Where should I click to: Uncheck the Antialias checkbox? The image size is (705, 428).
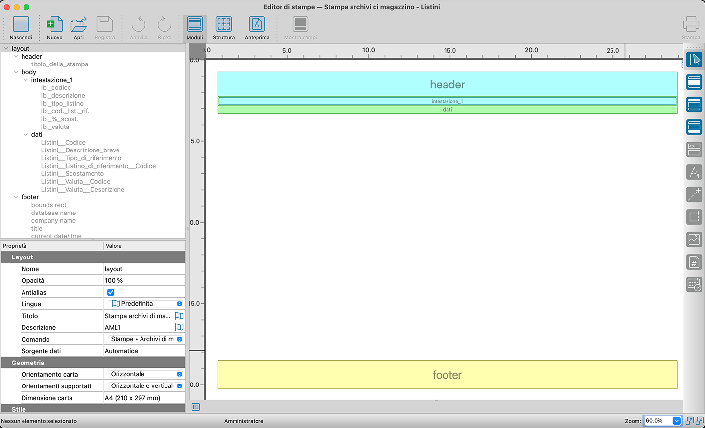pos(111,292)
